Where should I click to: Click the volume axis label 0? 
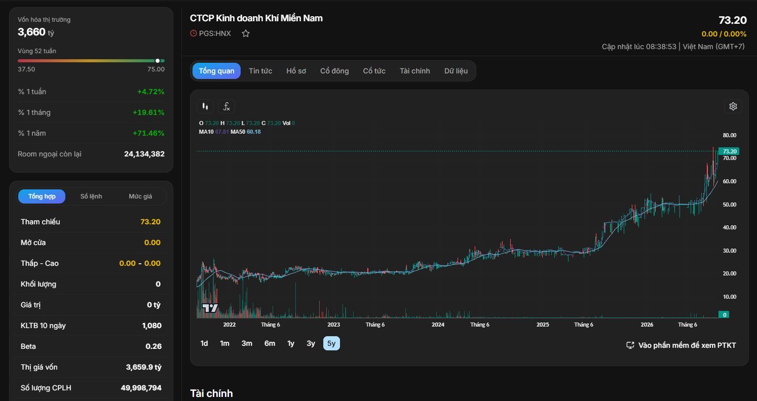(725, 315)
